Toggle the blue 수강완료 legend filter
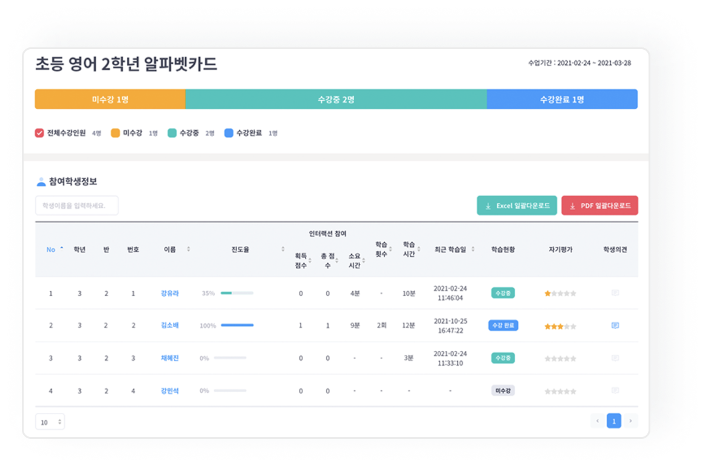This screenshot has width=705, height=468. 229,133
